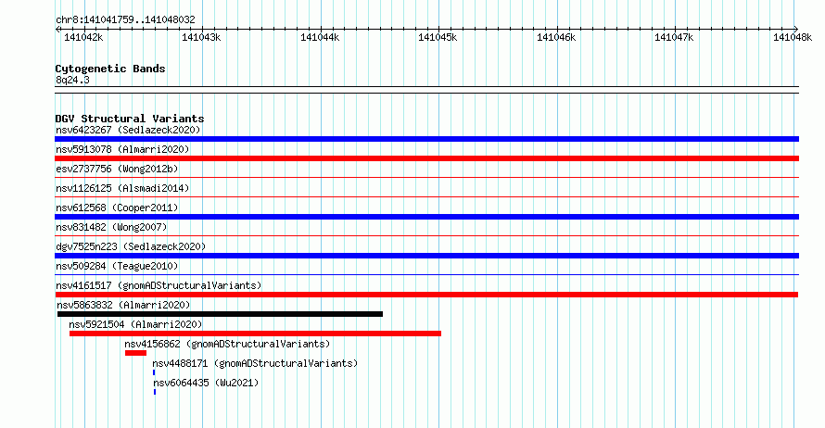Click the red bar under nsv5921504
The height and width of the screenshot is (428, 825).
[x=255, y=334]
